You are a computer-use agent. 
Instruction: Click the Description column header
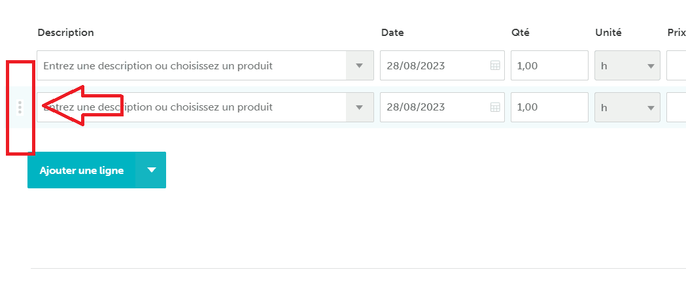[65, 33]
